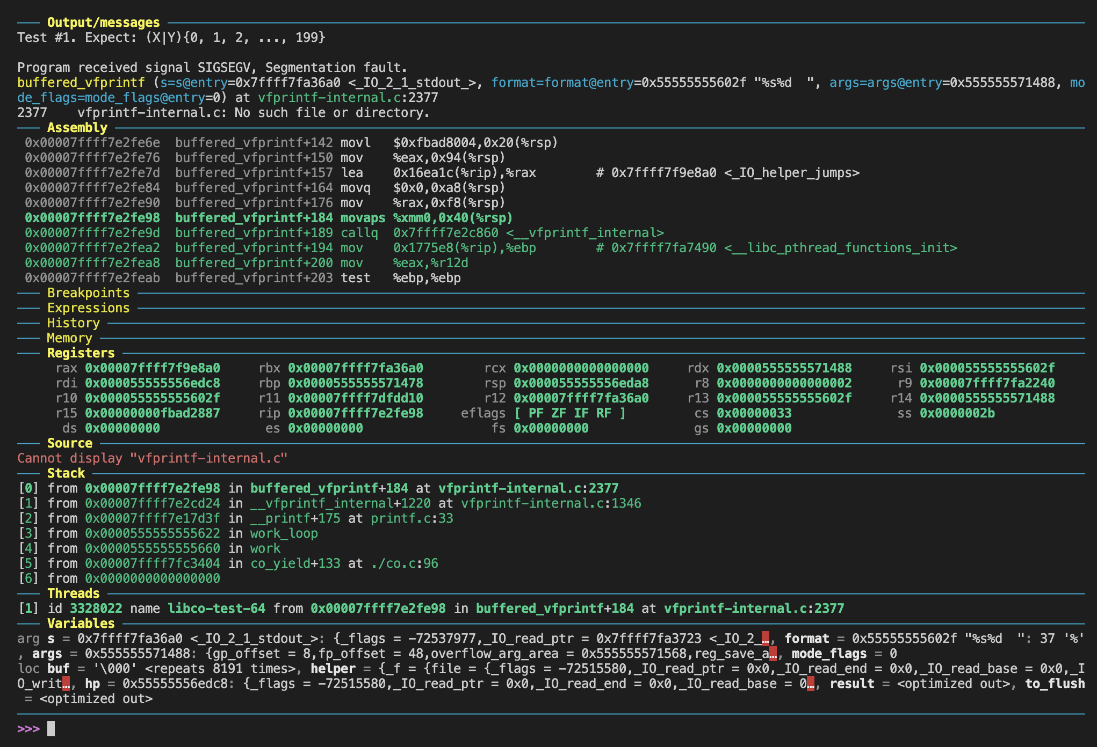Click the rsp register value 0x000055555556eda8
This screenshot has width=1097, height=747.
[581, 383]
